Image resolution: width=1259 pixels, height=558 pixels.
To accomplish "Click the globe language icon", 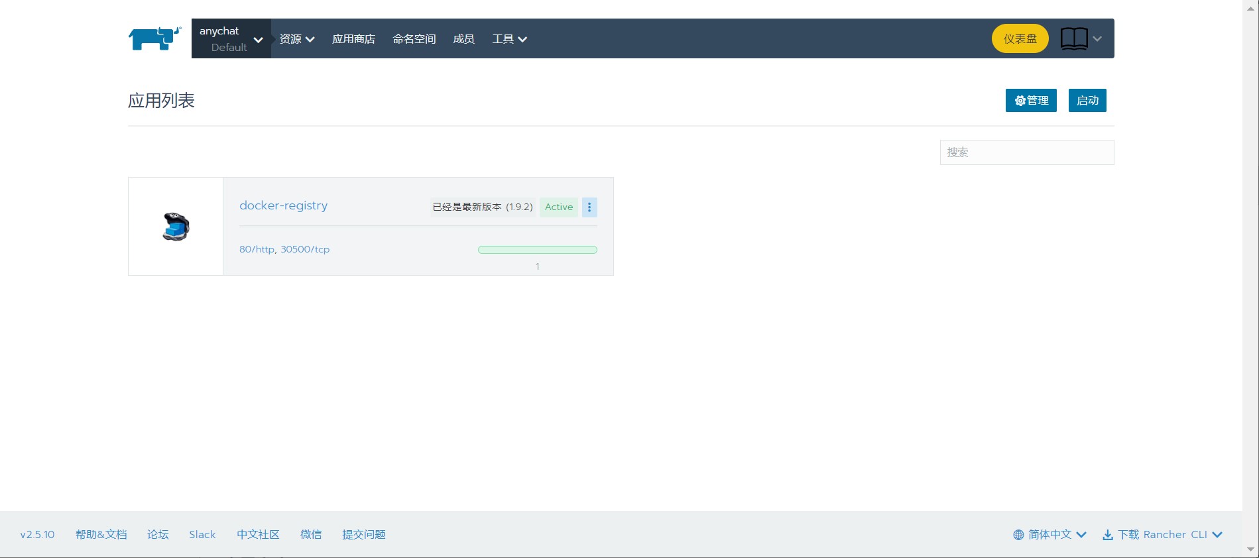I will pyautogui.click(x=1018, y=535).
